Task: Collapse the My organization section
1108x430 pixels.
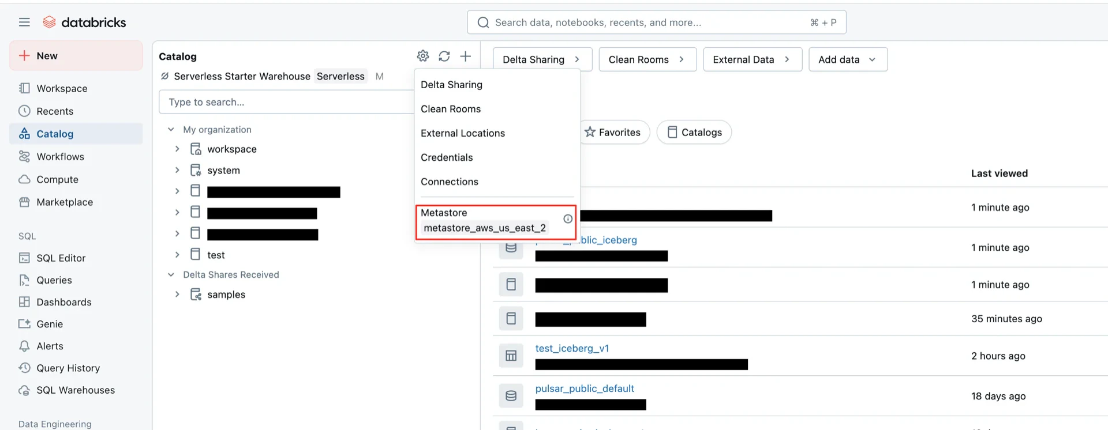Action: tap(171, 130)
